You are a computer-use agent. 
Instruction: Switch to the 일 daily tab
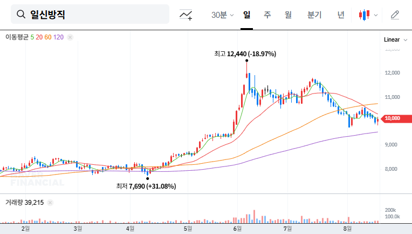pyautogui.click(x=247, y=15)
